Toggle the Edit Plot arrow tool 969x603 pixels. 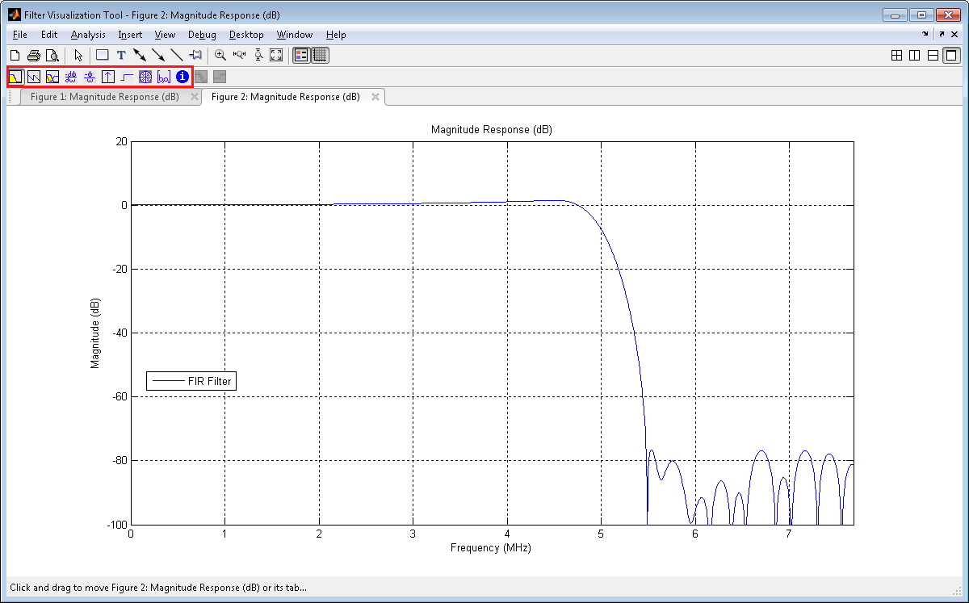point(78,56)
